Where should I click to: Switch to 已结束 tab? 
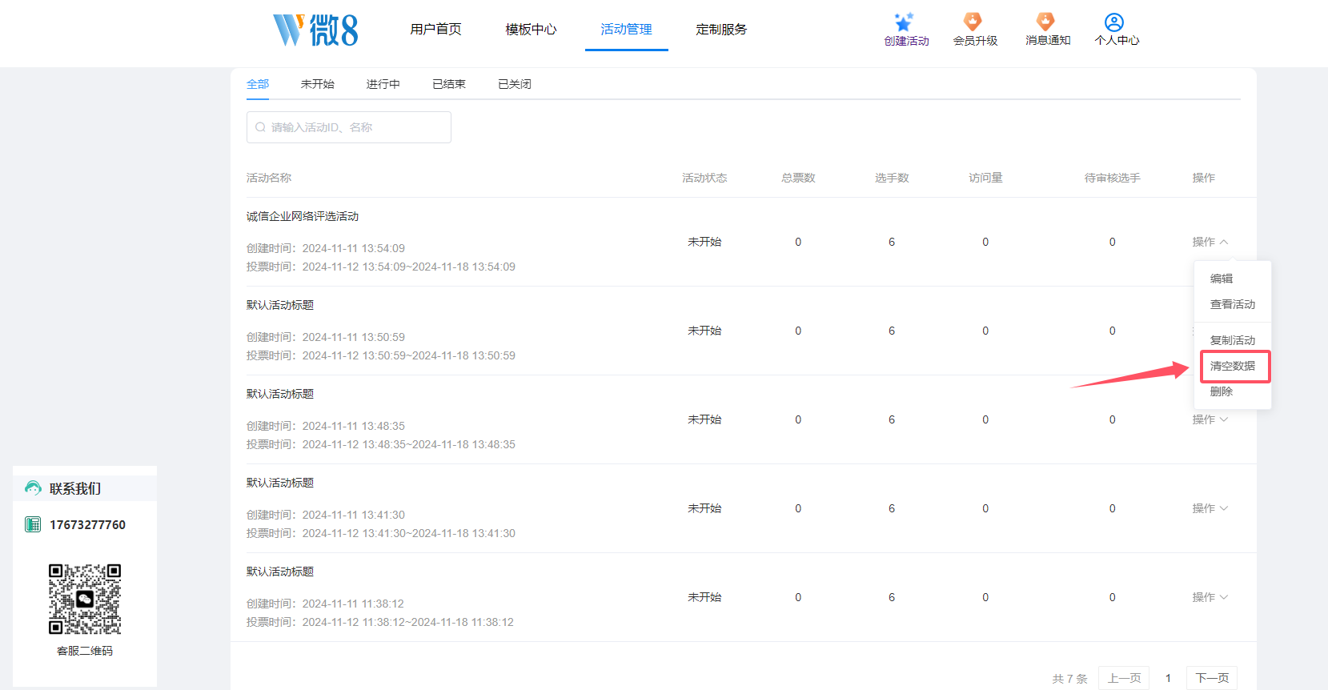[449, 84]
